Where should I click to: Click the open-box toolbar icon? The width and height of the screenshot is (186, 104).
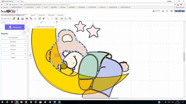click(x=23, y=18)
